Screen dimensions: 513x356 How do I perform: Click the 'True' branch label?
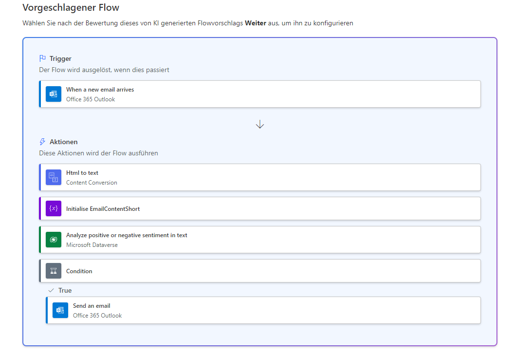tap(65, 290)
